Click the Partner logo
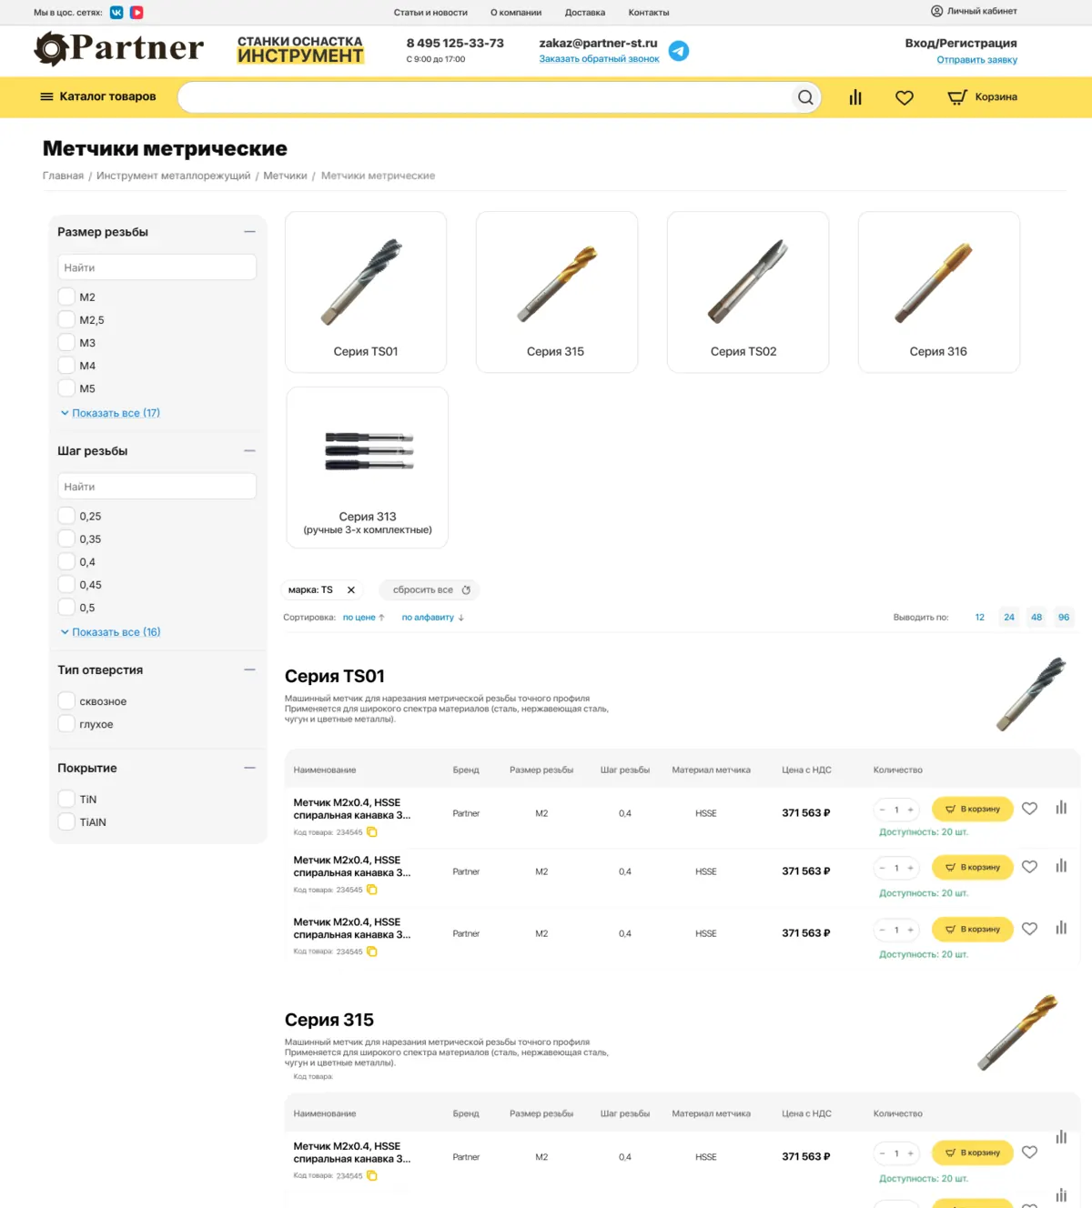The image size is (1092, 1208). click(118, 49)
